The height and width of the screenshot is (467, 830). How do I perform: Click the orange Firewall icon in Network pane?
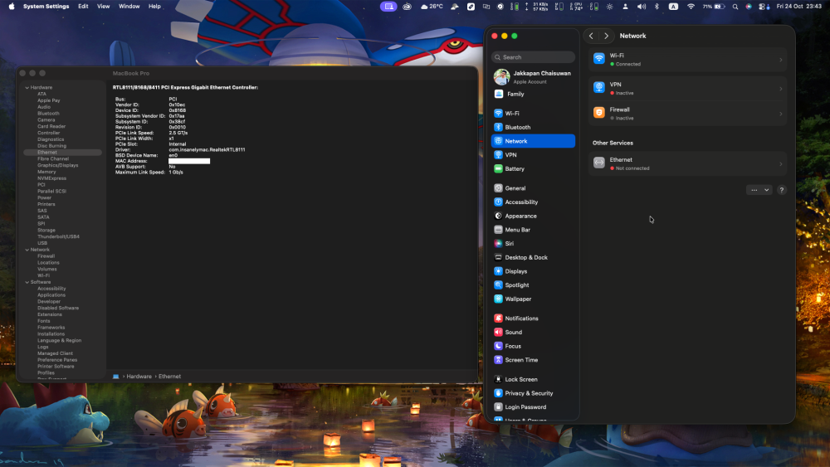(x=598, y=113)
